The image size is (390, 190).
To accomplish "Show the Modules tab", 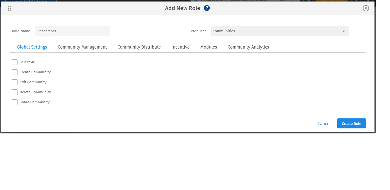I will click(209, 47).
